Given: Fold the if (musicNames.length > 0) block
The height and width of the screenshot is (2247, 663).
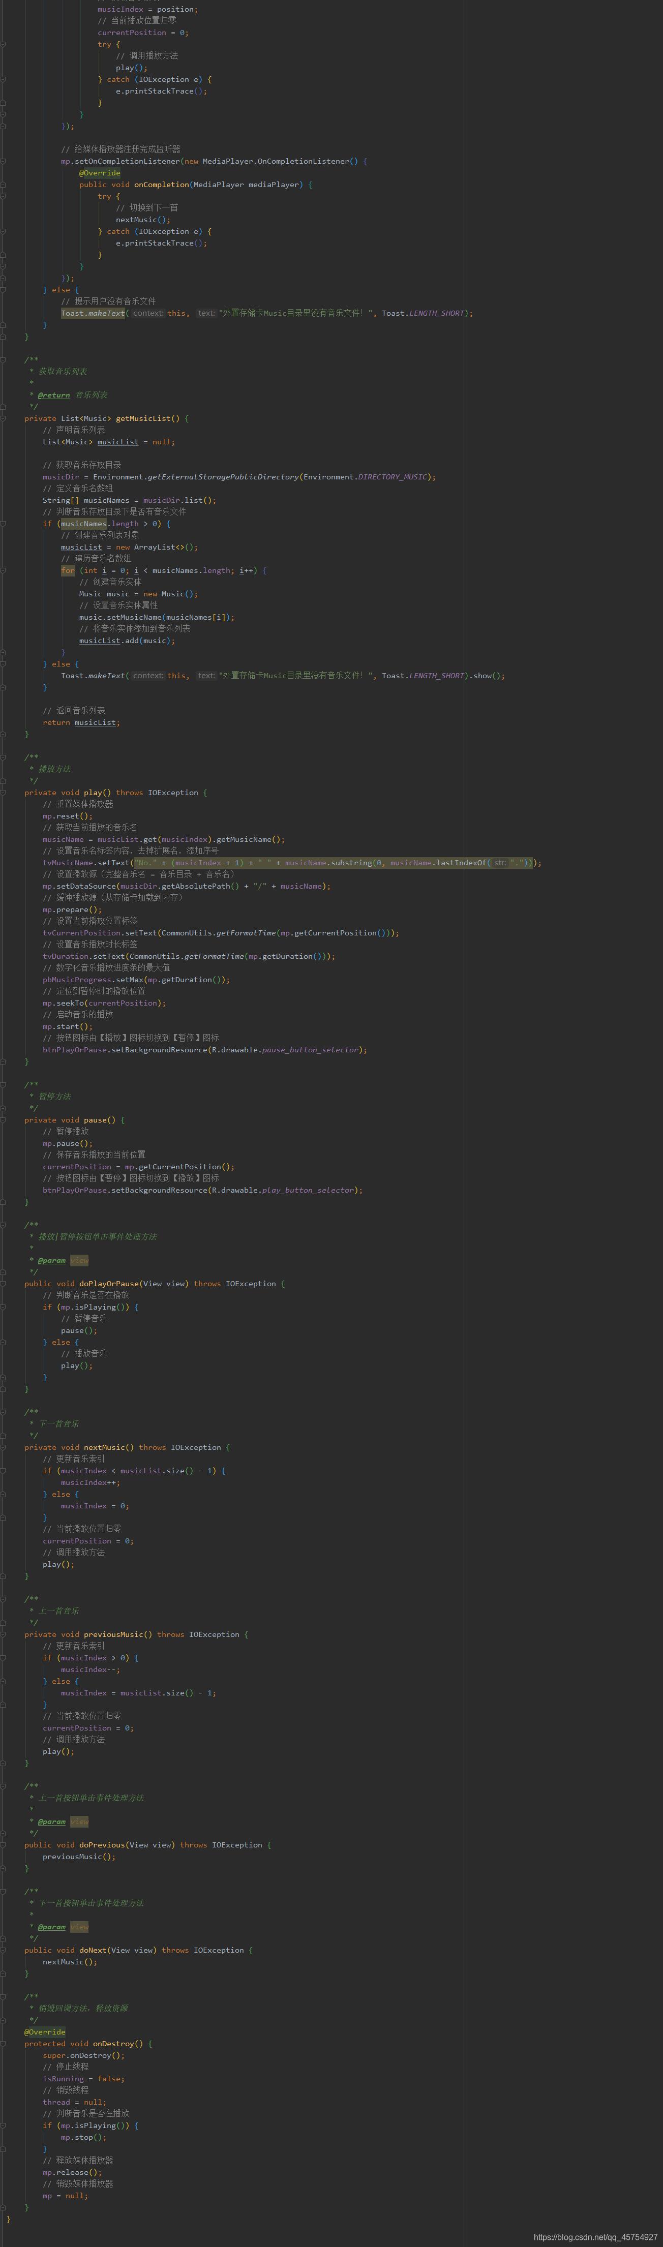Looking at the screenshot, I should [4, 524].
